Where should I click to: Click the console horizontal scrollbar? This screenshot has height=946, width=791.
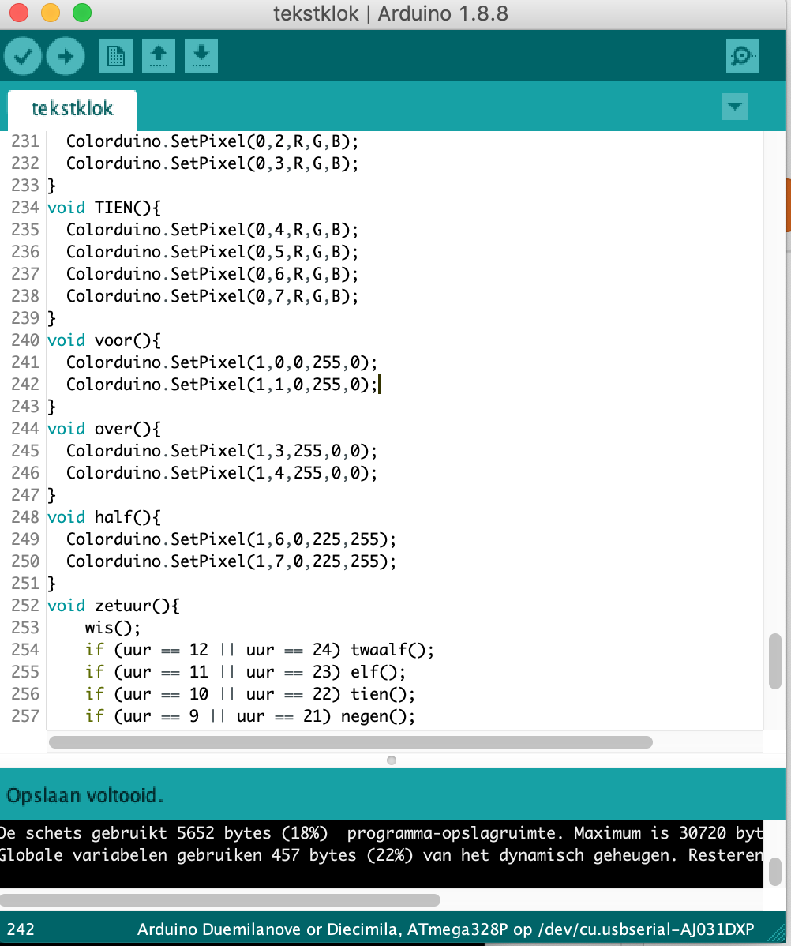[219, 900]
